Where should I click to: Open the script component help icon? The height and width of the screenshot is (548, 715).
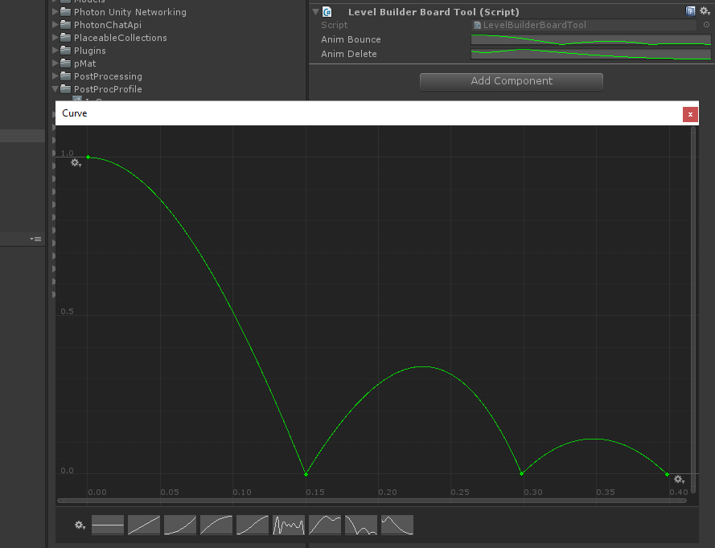[690, 11]
